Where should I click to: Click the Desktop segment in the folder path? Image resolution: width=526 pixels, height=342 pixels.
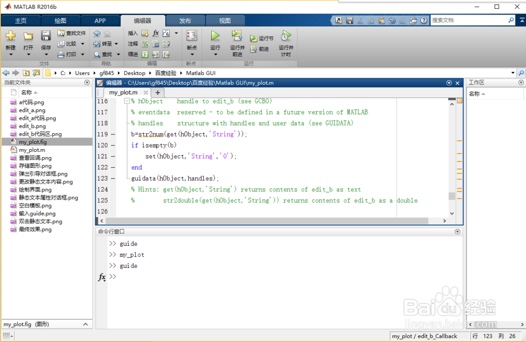coord(134,73)
